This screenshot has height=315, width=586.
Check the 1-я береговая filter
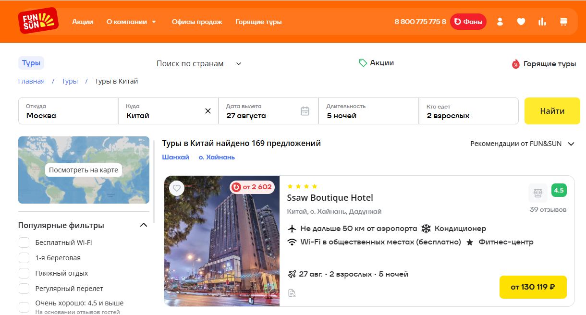[x=24, y=258]
